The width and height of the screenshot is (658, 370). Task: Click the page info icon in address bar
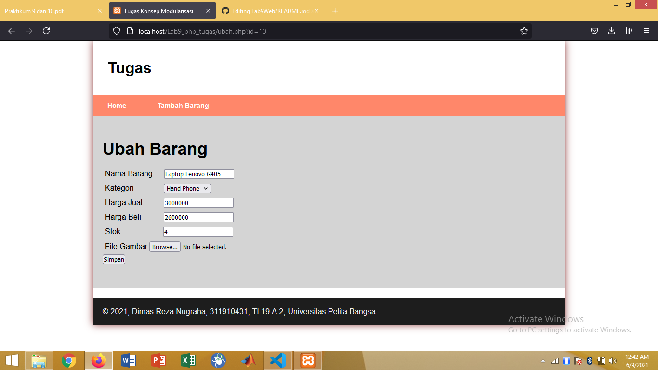coord(130,31)
